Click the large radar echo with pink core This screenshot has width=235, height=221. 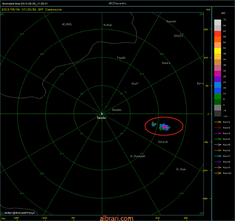pyautogui.click(x=165, y=127)
